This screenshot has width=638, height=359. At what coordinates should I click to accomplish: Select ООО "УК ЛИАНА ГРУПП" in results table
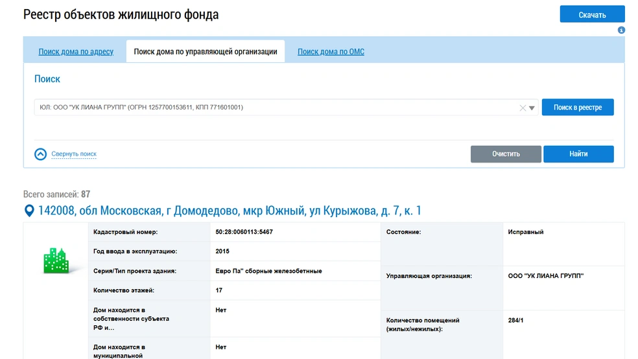tap(546, 275)
